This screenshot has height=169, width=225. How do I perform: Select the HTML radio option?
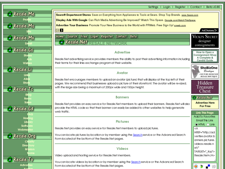(x=197, y=125)
